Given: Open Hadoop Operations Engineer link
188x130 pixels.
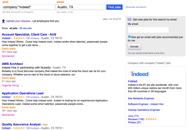Looking at the screenshot, I should (x=144, y=110).
